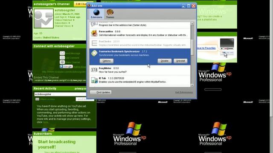This screenshot has height=153, width=273.
Task: Open the Send Message link
Action: click(73, 54)
